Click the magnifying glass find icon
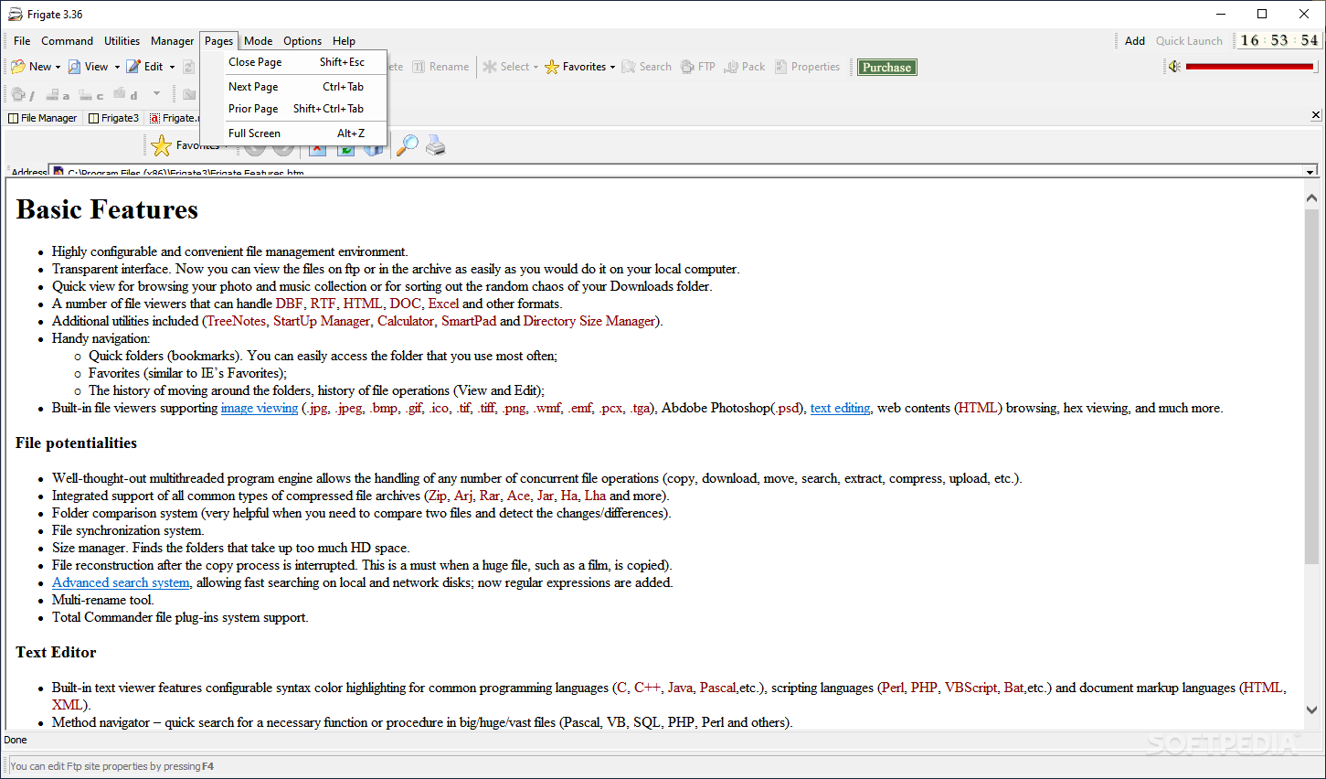Image resolution: width=1326 pixels, height=779 pixels. point(407,145)
